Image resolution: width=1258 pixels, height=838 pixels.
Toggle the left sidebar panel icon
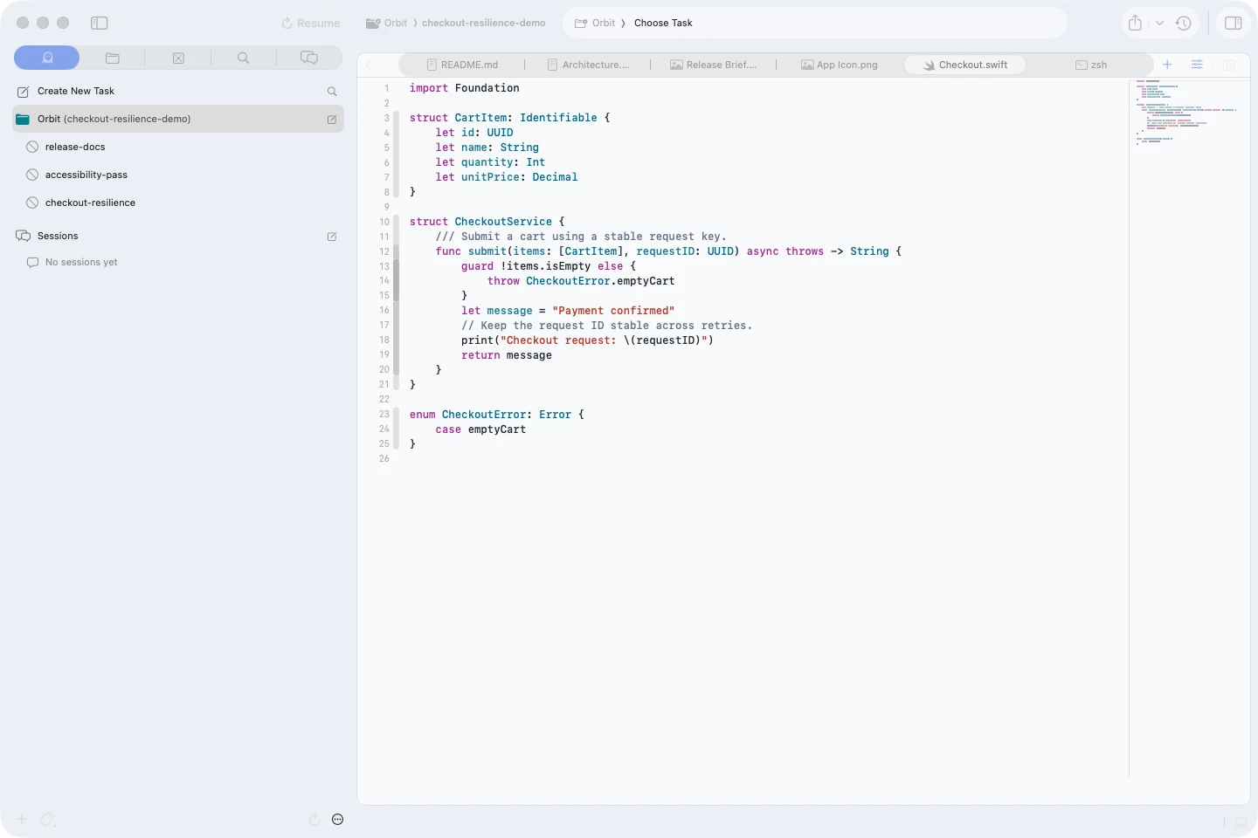point(100,23)
